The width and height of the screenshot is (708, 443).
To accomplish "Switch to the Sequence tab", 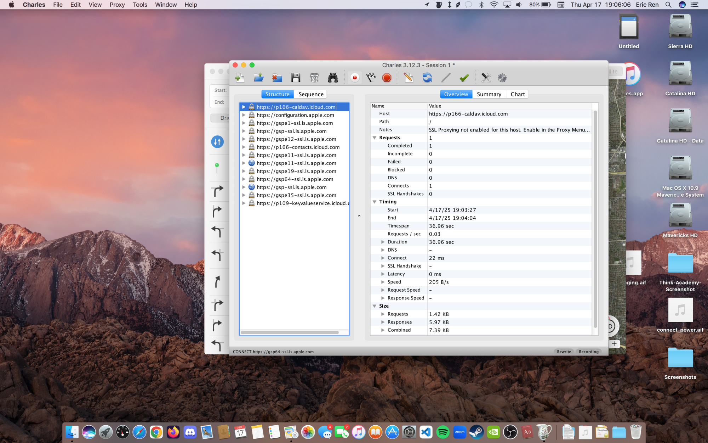I will coord(310,94).
